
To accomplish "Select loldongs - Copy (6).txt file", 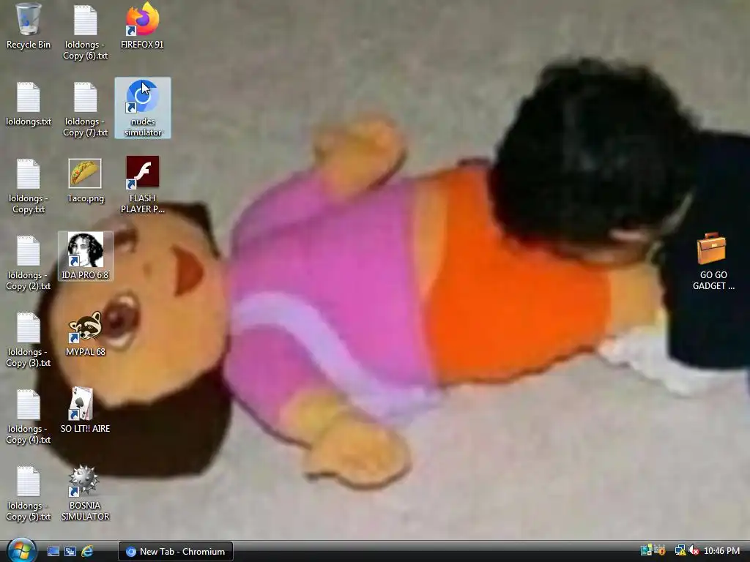I will 85,32.
